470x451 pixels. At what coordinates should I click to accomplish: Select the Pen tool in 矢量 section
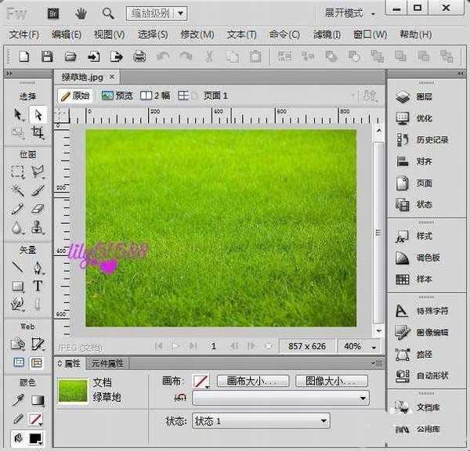tap(37, 268)
